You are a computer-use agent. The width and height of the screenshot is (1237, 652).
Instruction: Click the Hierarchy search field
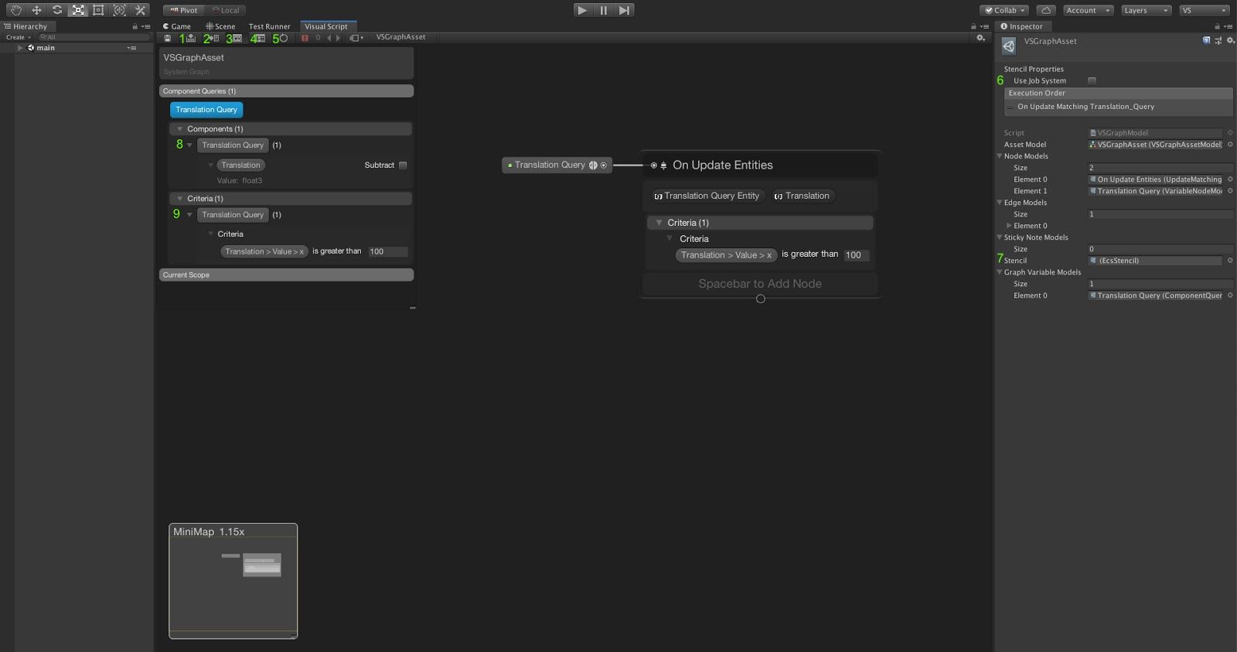click(x=93, y=37)
